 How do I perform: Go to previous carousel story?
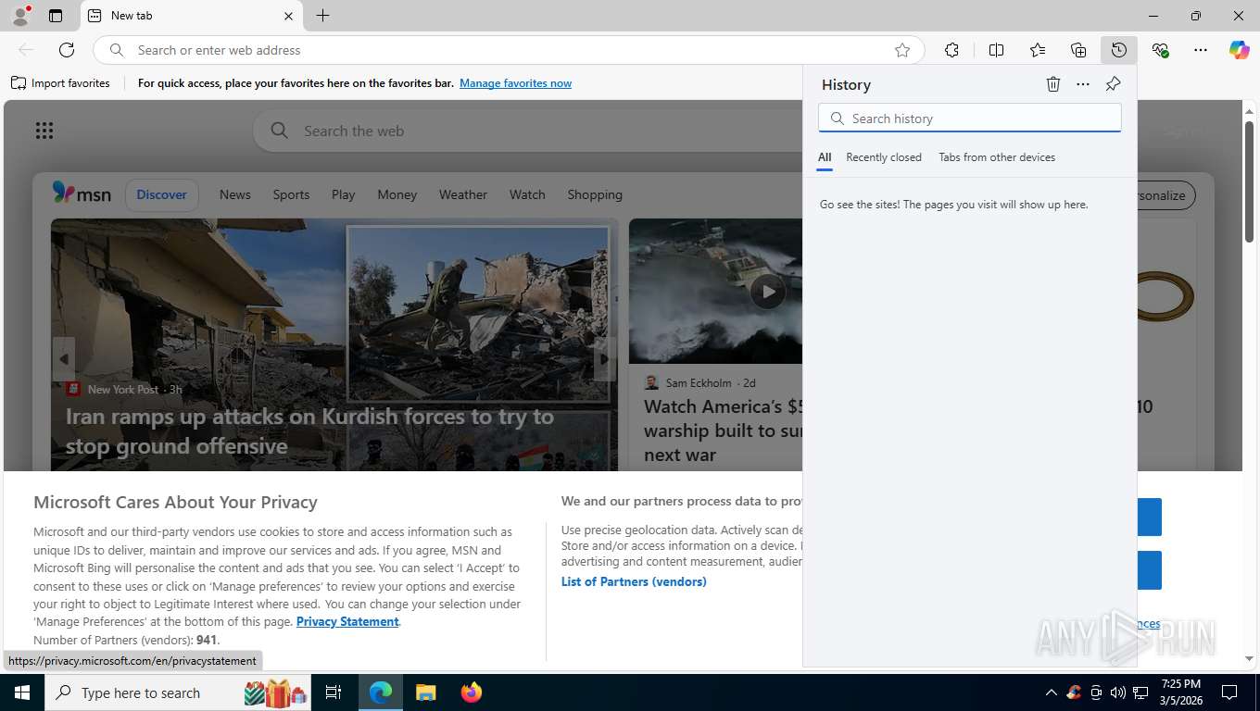tap(64, 359)
